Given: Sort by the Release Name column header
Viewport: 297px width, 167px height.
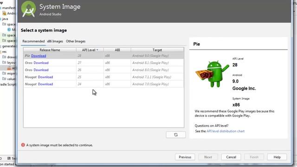Looking at the screenshot, I should tap(50, 50).
